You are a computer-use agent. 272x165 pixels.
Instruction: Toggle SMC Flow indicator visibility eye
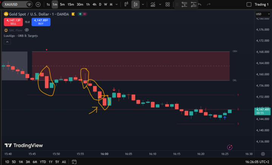(27, 30)
